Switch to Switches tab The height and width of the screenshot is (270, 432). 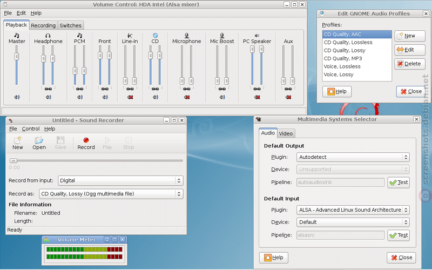(x=71, y=25)
